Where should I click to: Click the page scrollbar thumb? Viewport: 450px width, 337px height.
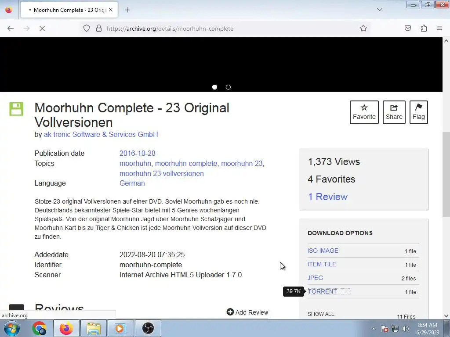446,175
